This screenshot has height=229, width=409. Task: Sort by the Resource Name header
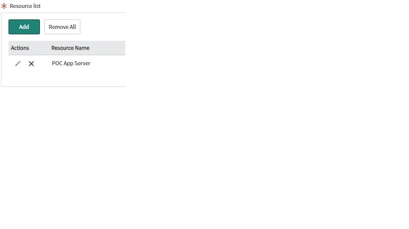70,48
